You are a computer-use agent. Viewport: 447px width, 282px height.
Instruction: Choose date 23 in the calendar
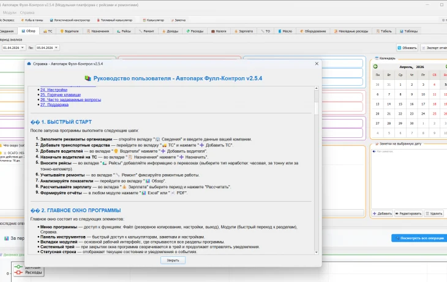[x=411, y=113]
